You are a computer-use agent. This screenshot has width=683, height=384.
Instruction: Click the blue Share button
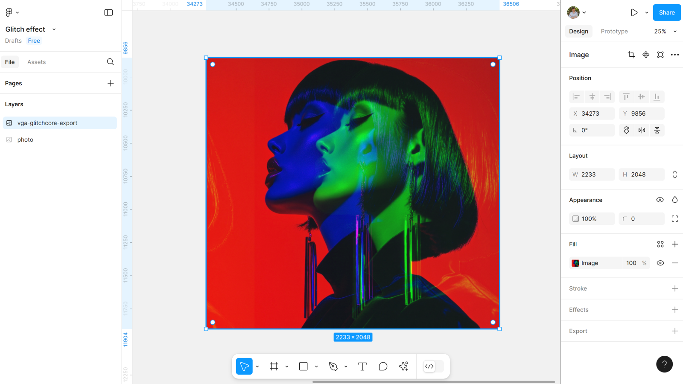[666, 12]
